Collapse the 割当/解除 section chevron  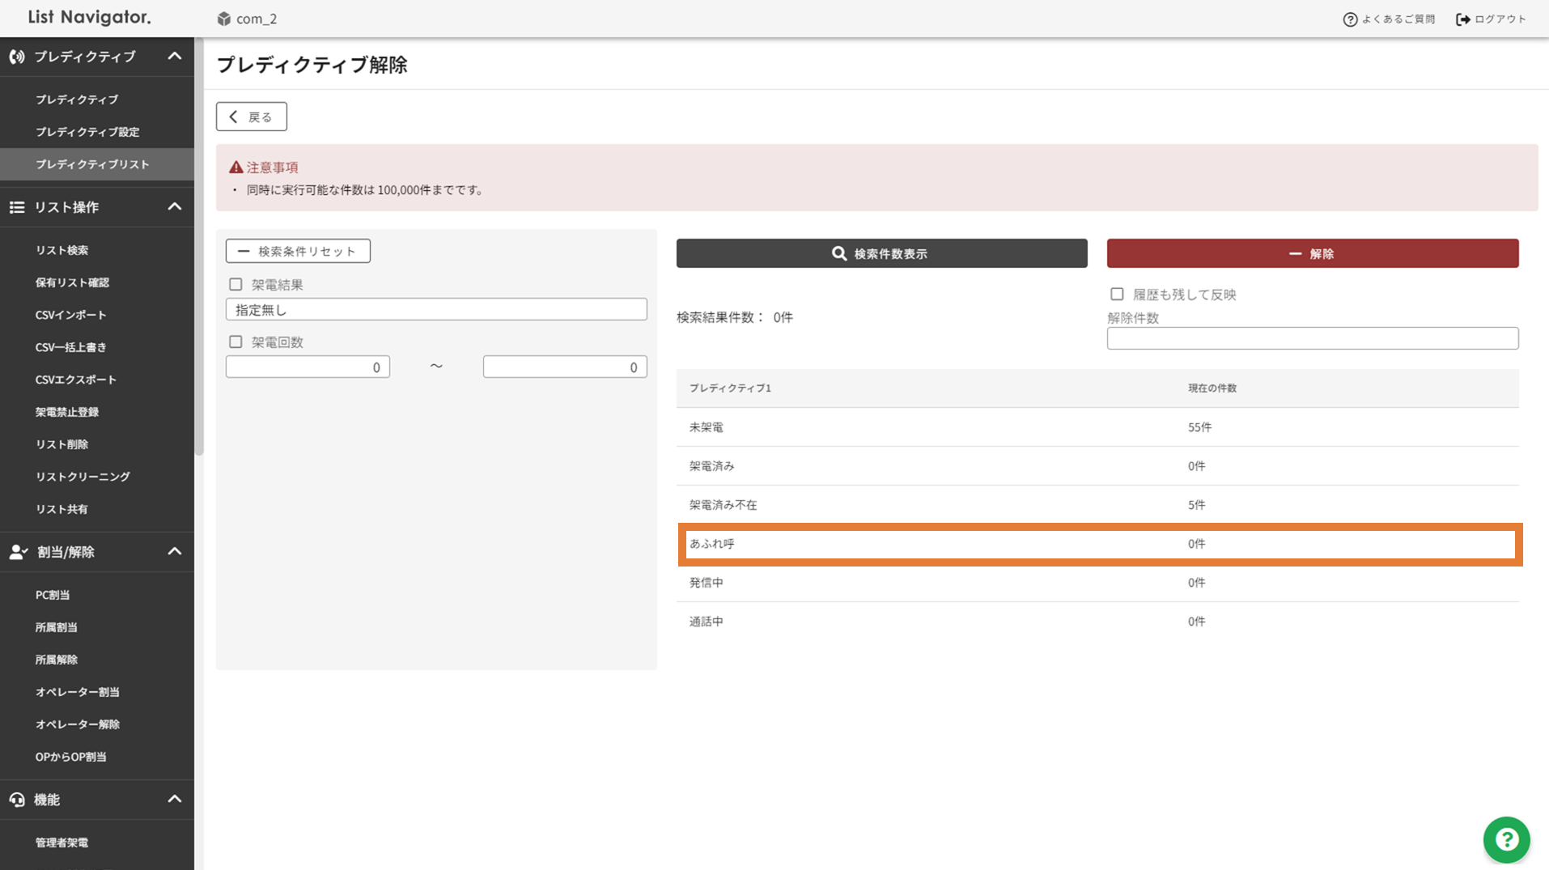[x=174, y=552]
